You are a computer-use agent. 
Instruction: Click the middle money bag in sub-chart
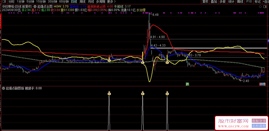click(x=143, y=93)
